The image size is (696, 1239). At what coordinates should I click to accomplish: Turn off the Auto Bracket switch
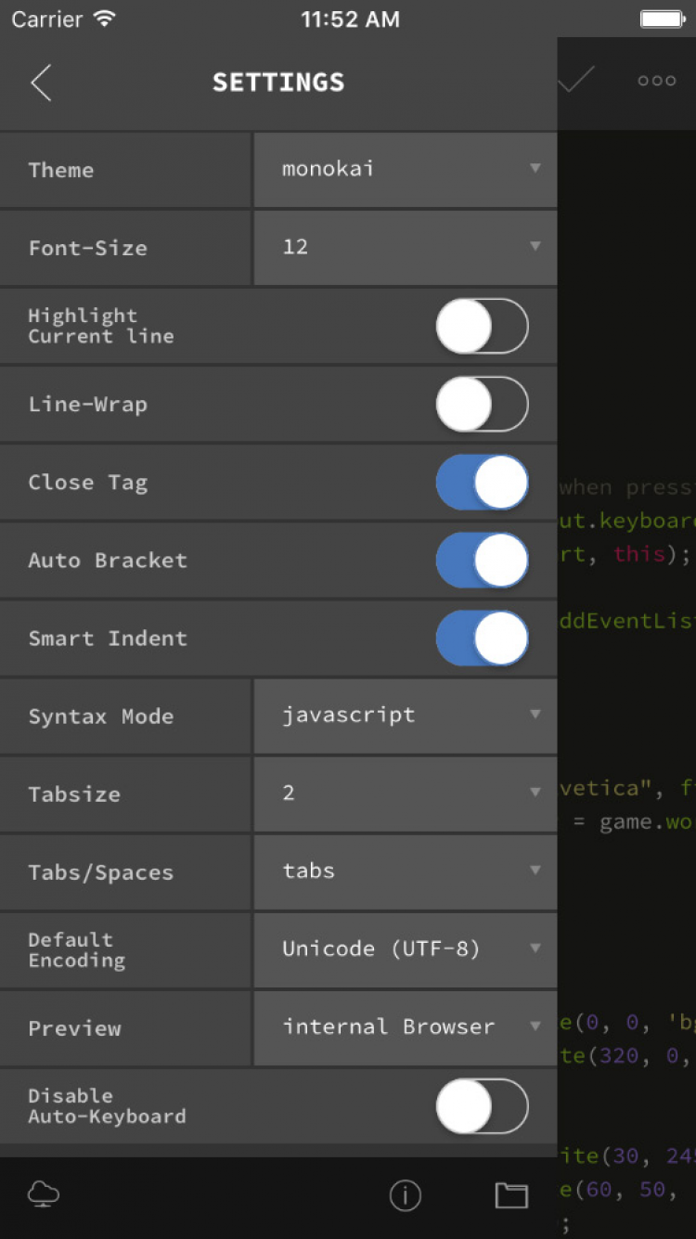[482, 560]
